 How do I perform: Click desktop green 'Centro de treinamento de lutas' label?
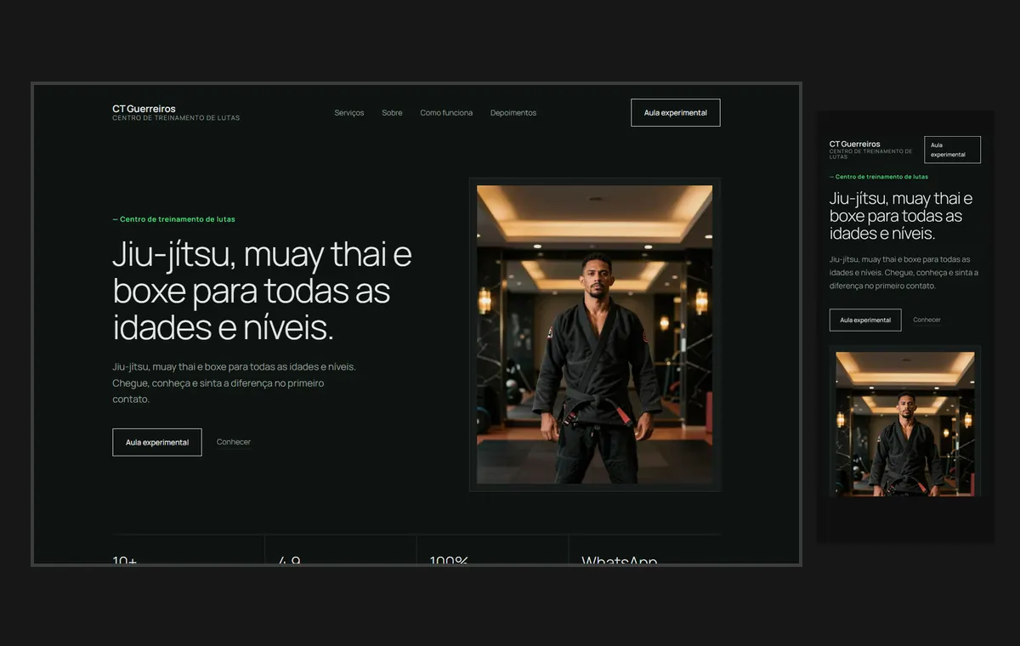point(173,219)
